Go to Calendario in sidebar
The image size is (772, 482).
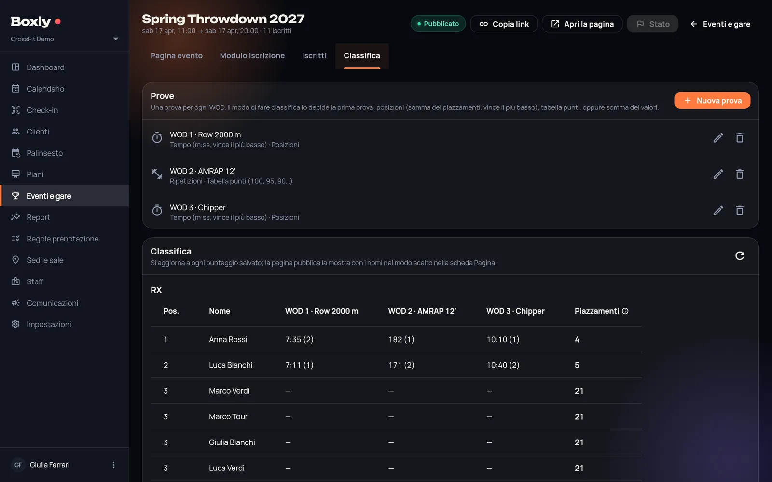(64, 89)
